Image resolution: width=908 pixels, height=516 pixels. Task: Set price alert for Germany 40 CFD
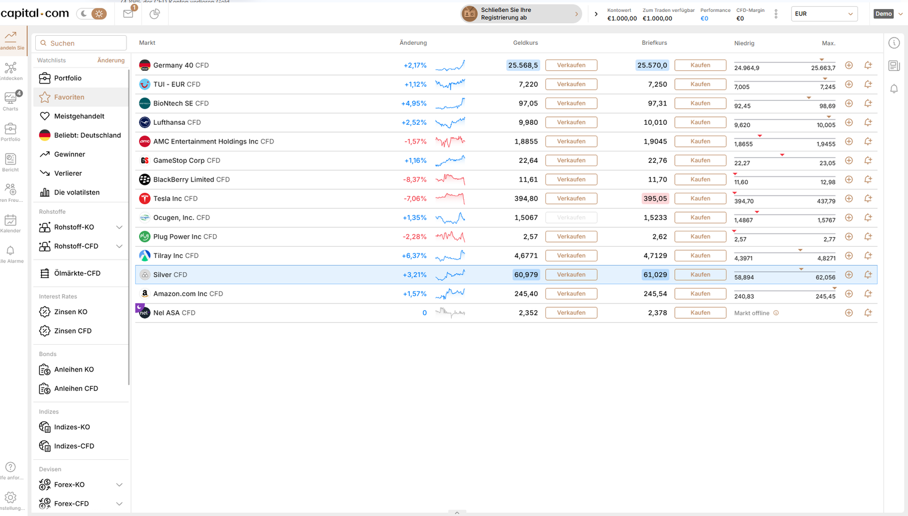868,65
